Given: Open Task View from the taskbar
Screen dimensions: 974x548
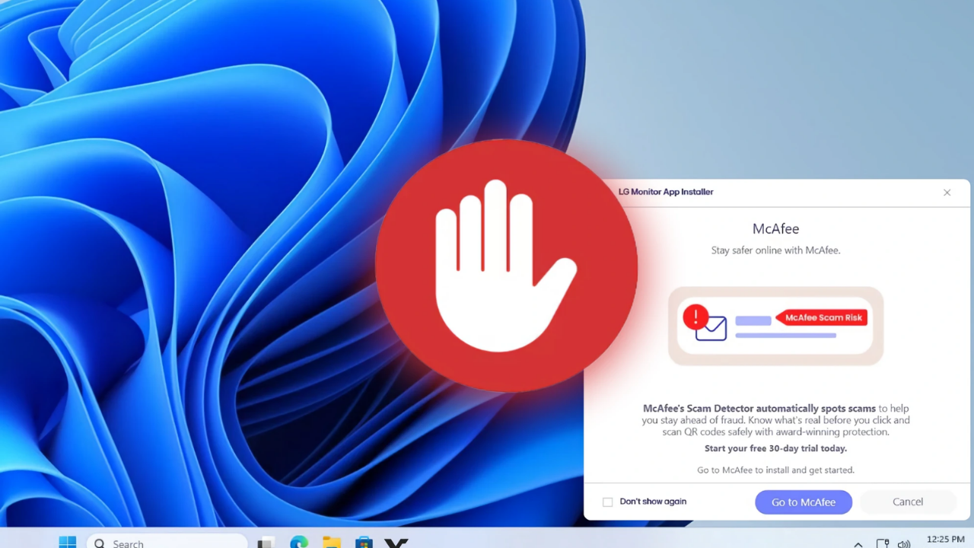Looking at the screenshot, I should click(x=266, y=543).
